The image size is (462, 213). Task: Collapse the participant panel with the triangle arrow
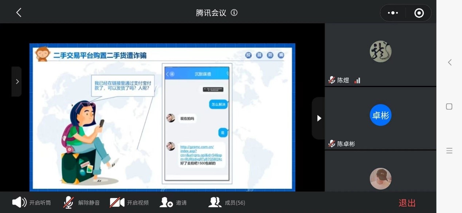(318, 118)
